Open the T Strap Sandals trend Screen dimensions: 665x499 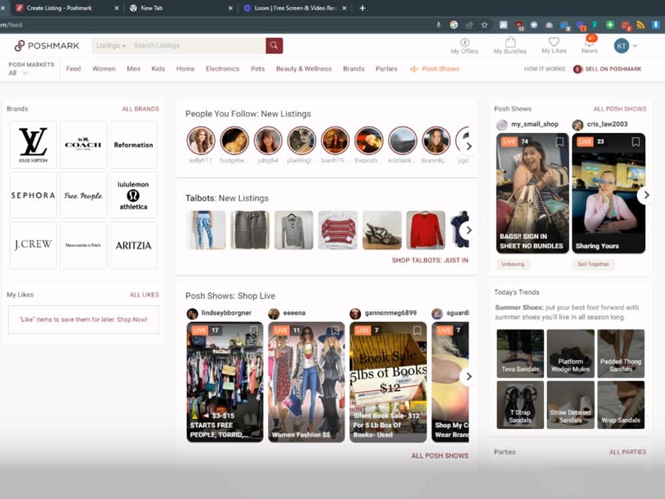[520, 405]
